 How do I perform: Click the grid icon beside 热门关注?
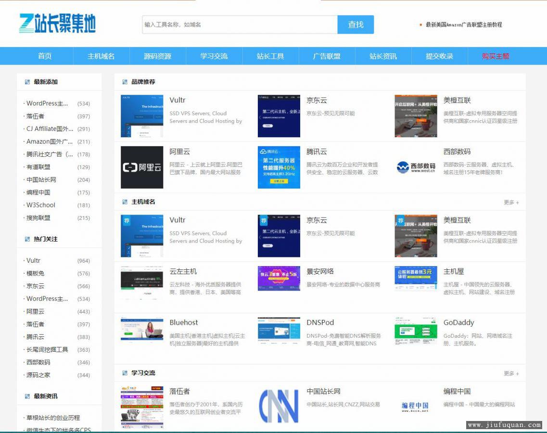27,239
